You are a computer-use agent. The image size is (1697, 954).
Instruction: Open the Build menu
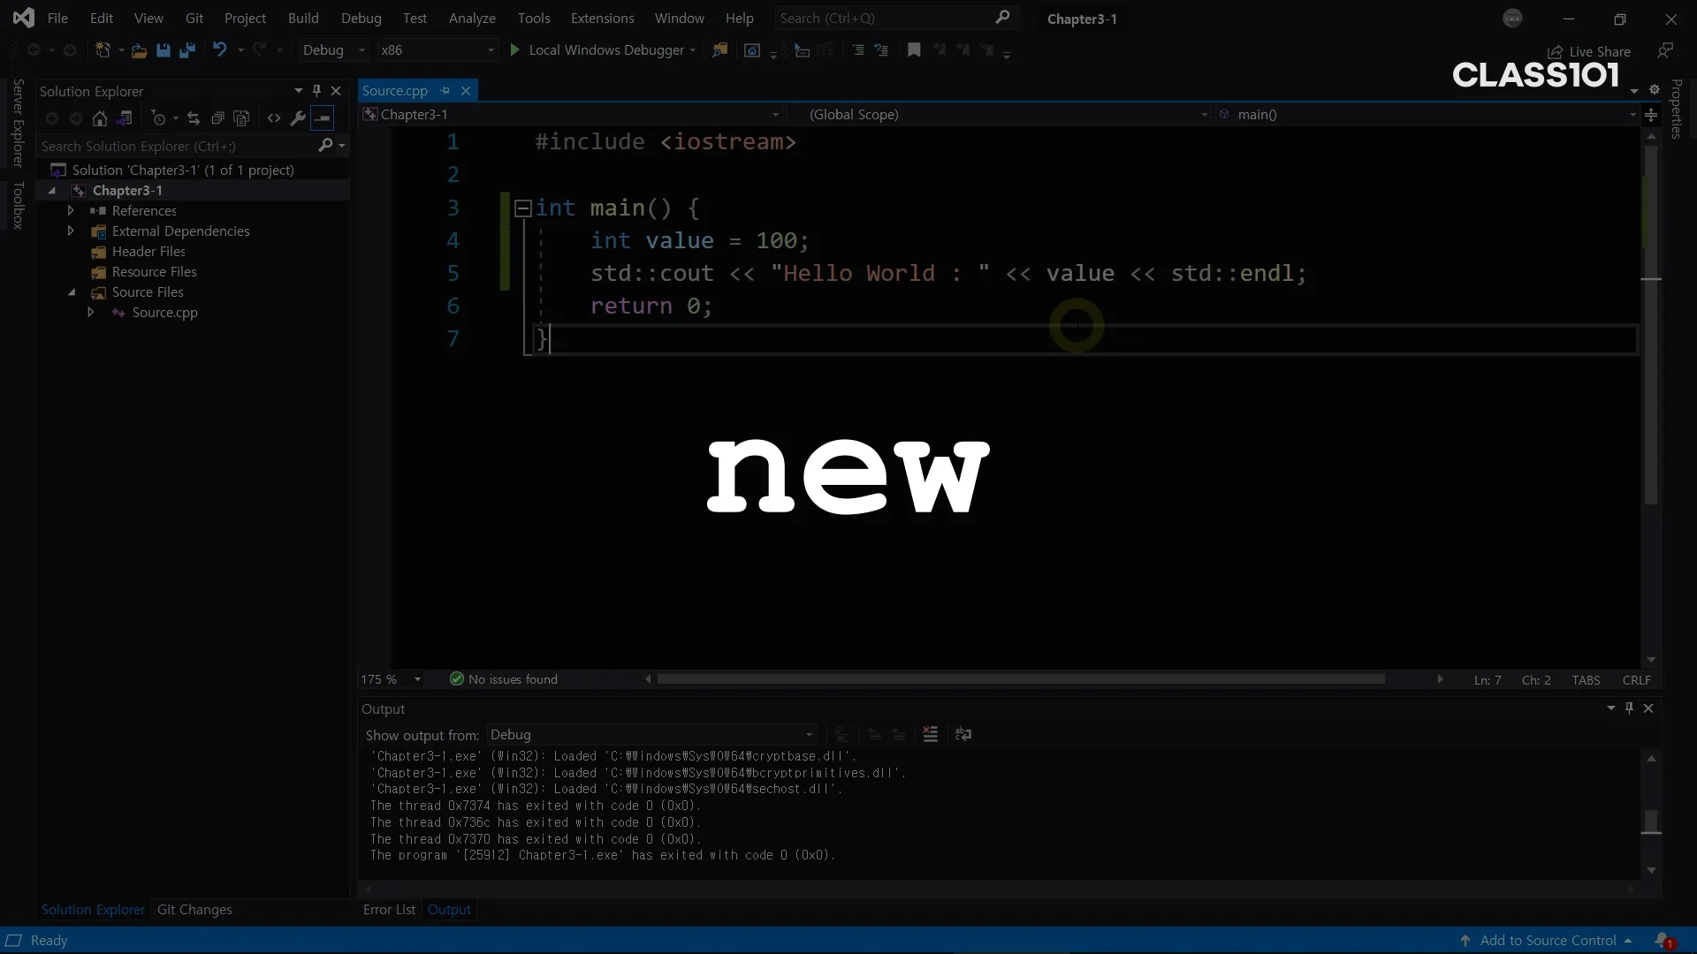point(303,18)
